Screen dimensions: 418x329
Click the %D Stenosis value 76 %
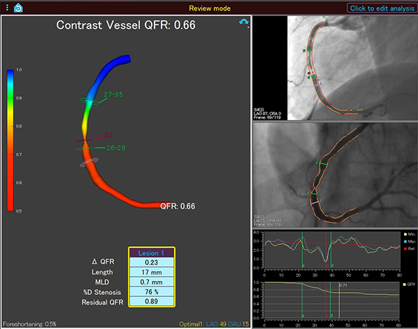pos(151,291)
